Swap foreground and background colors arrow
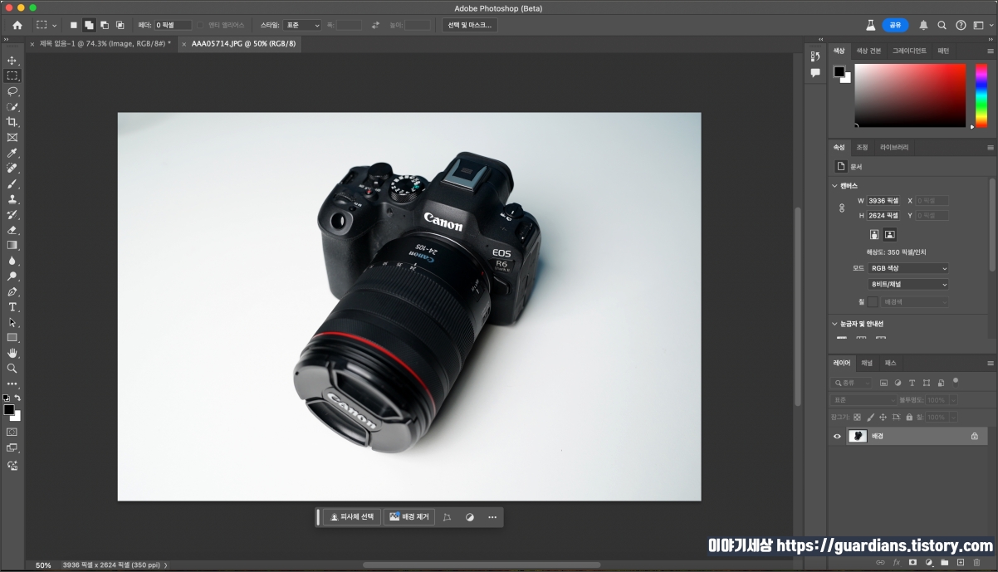998x572 pixels. [17, 398]
